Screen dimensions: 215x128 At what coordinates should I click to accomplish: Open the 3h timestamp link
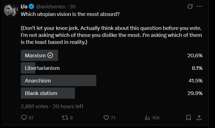pyautogui.click(x=73, y=6)
